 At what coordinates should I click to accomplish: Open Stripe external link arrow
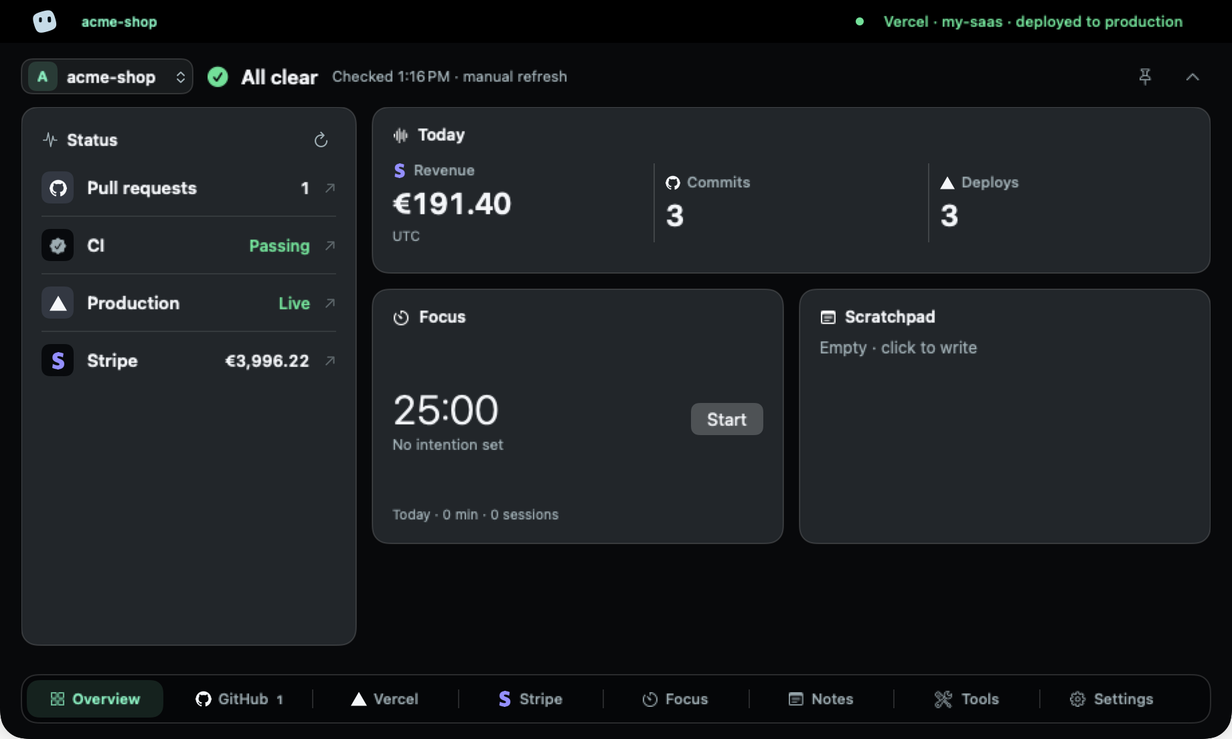pyautogui.click(x=329, y=361)
